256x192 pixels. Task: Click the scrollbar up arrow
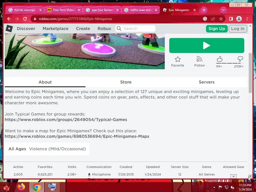(250, 26)
